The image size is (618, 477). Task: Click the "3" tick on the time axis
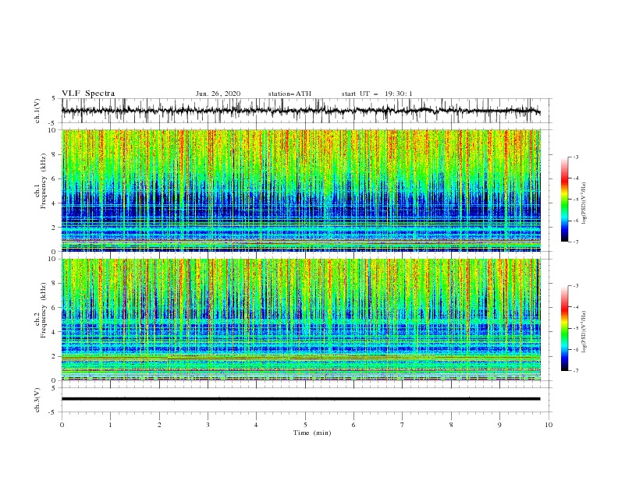[x=208, y=425]
